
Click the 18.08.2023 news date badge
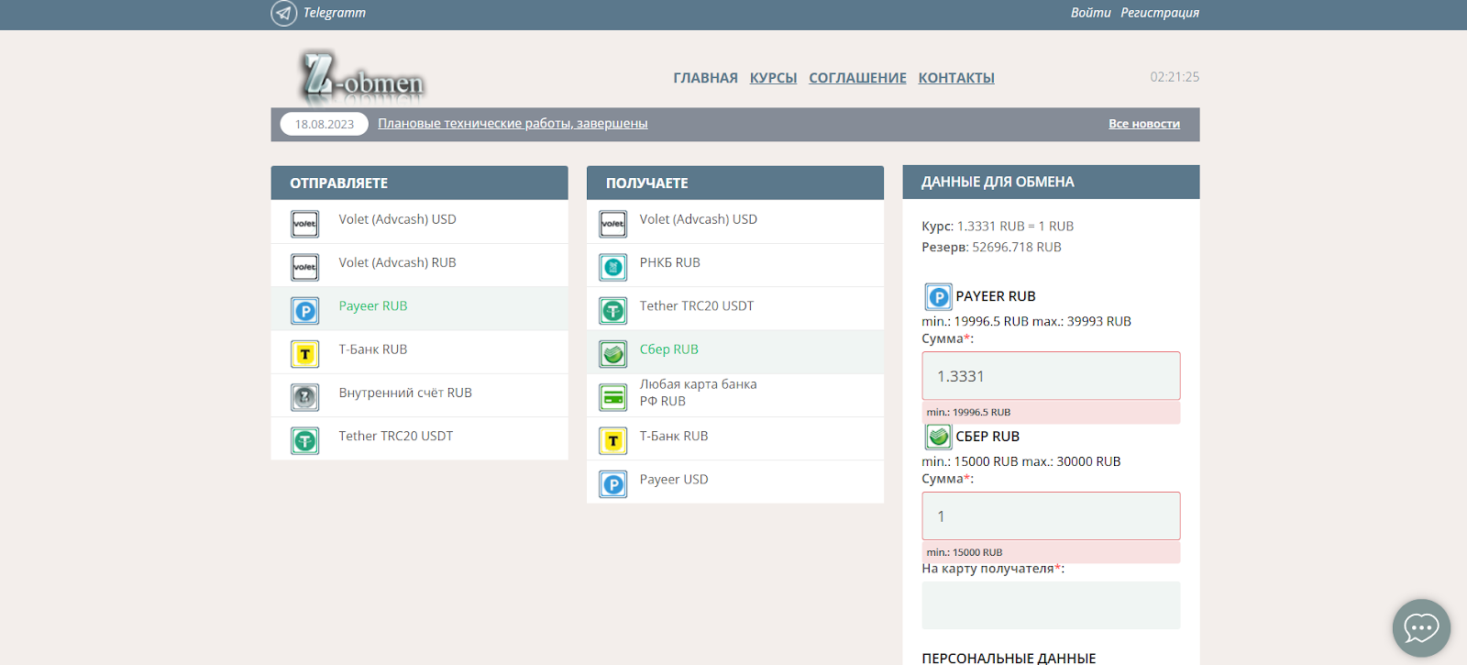point(324,124)
